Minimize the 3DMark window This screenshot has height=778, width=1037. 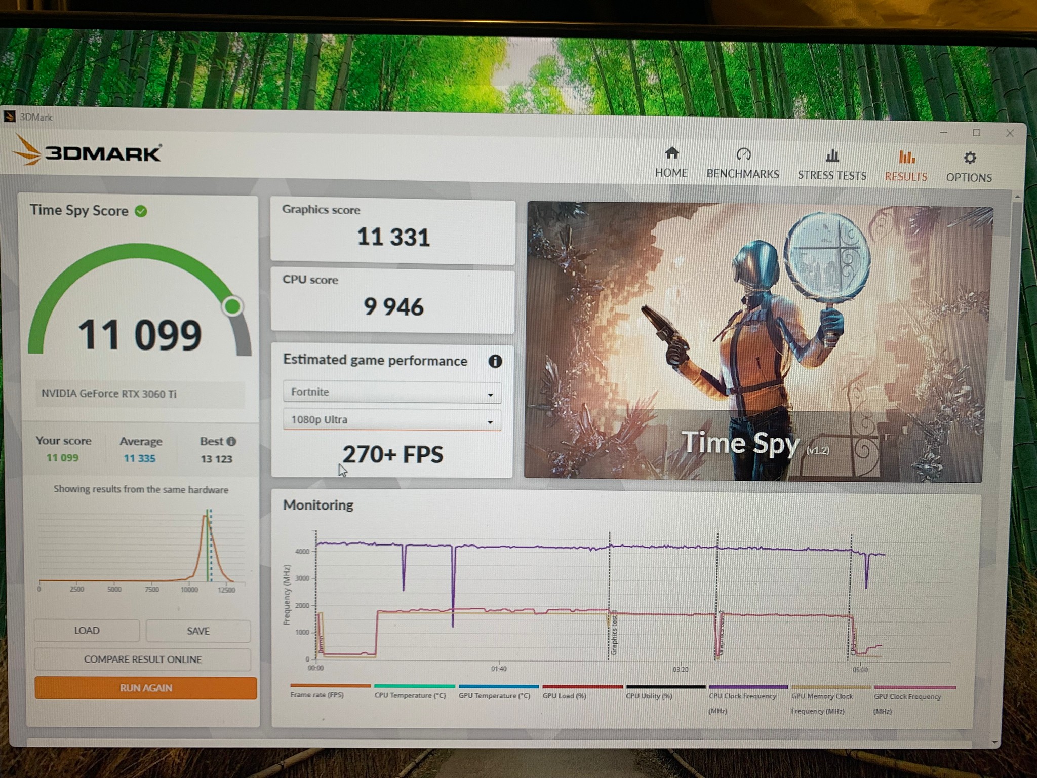[x=943, y=132]
